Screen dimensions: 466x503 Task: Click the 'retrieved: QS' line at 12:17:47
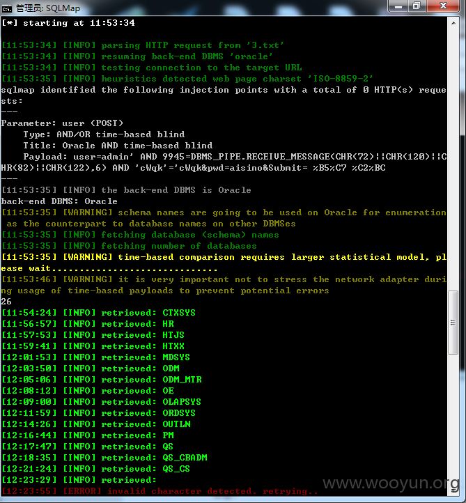(x=87, y=447)
